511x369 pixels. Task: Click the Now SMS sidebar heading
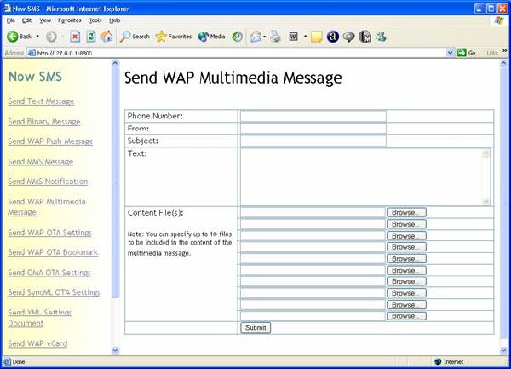click(x=35, y=77)
